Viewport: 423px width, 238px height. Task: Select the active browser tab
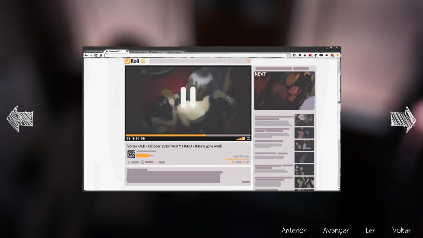pyautogui.click(x=116, y=51)
